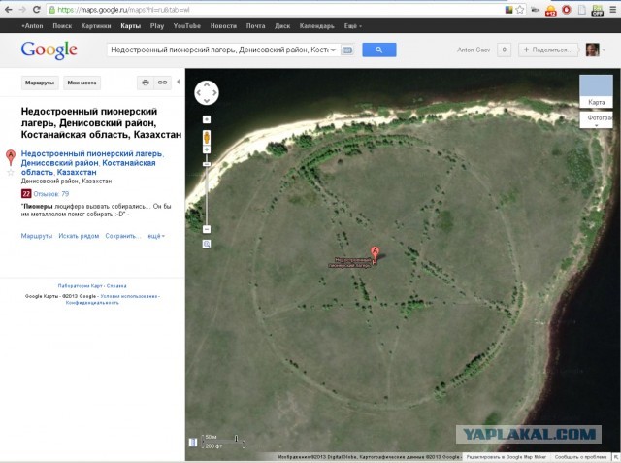621x463 pixels.
Task: Select the Street View pegman icon
Action: click(x=207, y=138)
